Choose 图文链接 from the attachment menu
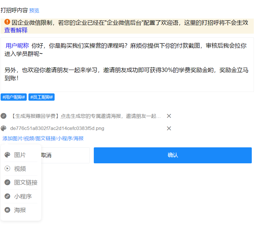Screen dimensions: 257x228 21,182
